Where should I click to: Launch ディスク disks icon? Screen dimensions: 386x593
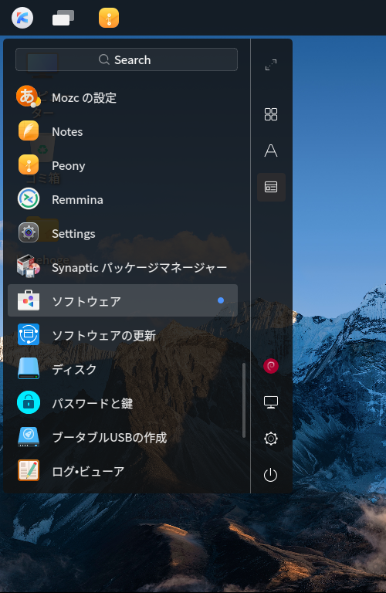(x=29, y=369)
